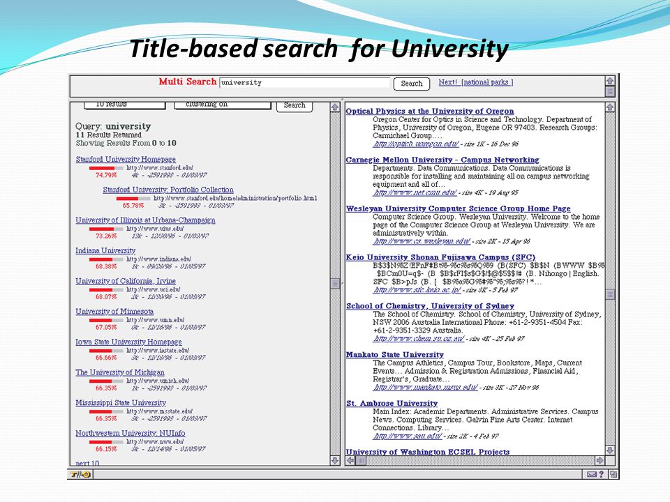
Task: Click the http://www.indiana.edu/ URL text
Action: coord(158,259)
